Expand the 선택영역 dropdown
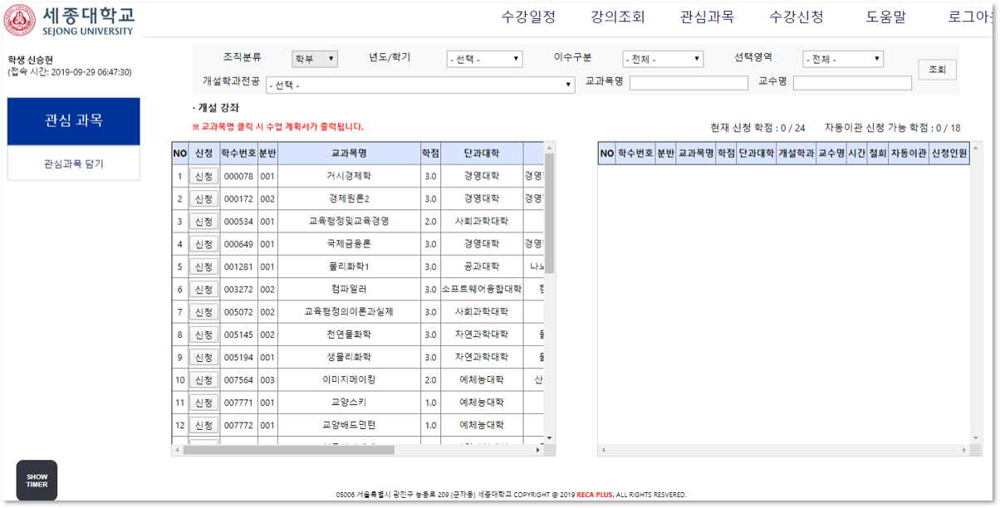The height and width of the screenshot is (508, 1000). pyautogui.click(x=843, y=59)
